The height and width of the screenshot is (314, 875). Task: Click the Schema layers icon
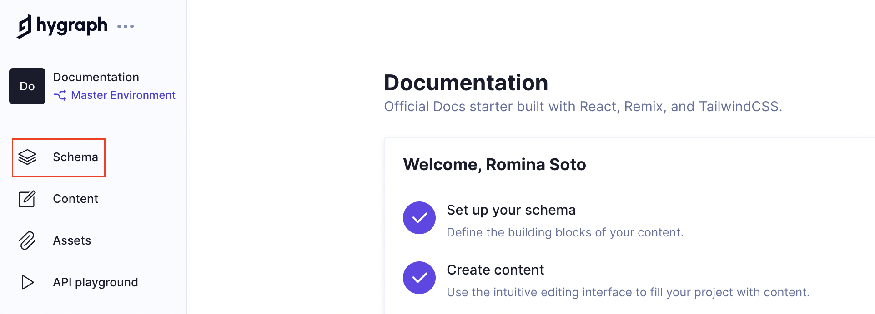click(x=27, y=157)
